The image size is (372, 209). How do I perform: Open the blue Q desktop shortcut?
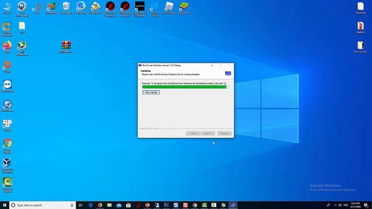coord(81,8)
